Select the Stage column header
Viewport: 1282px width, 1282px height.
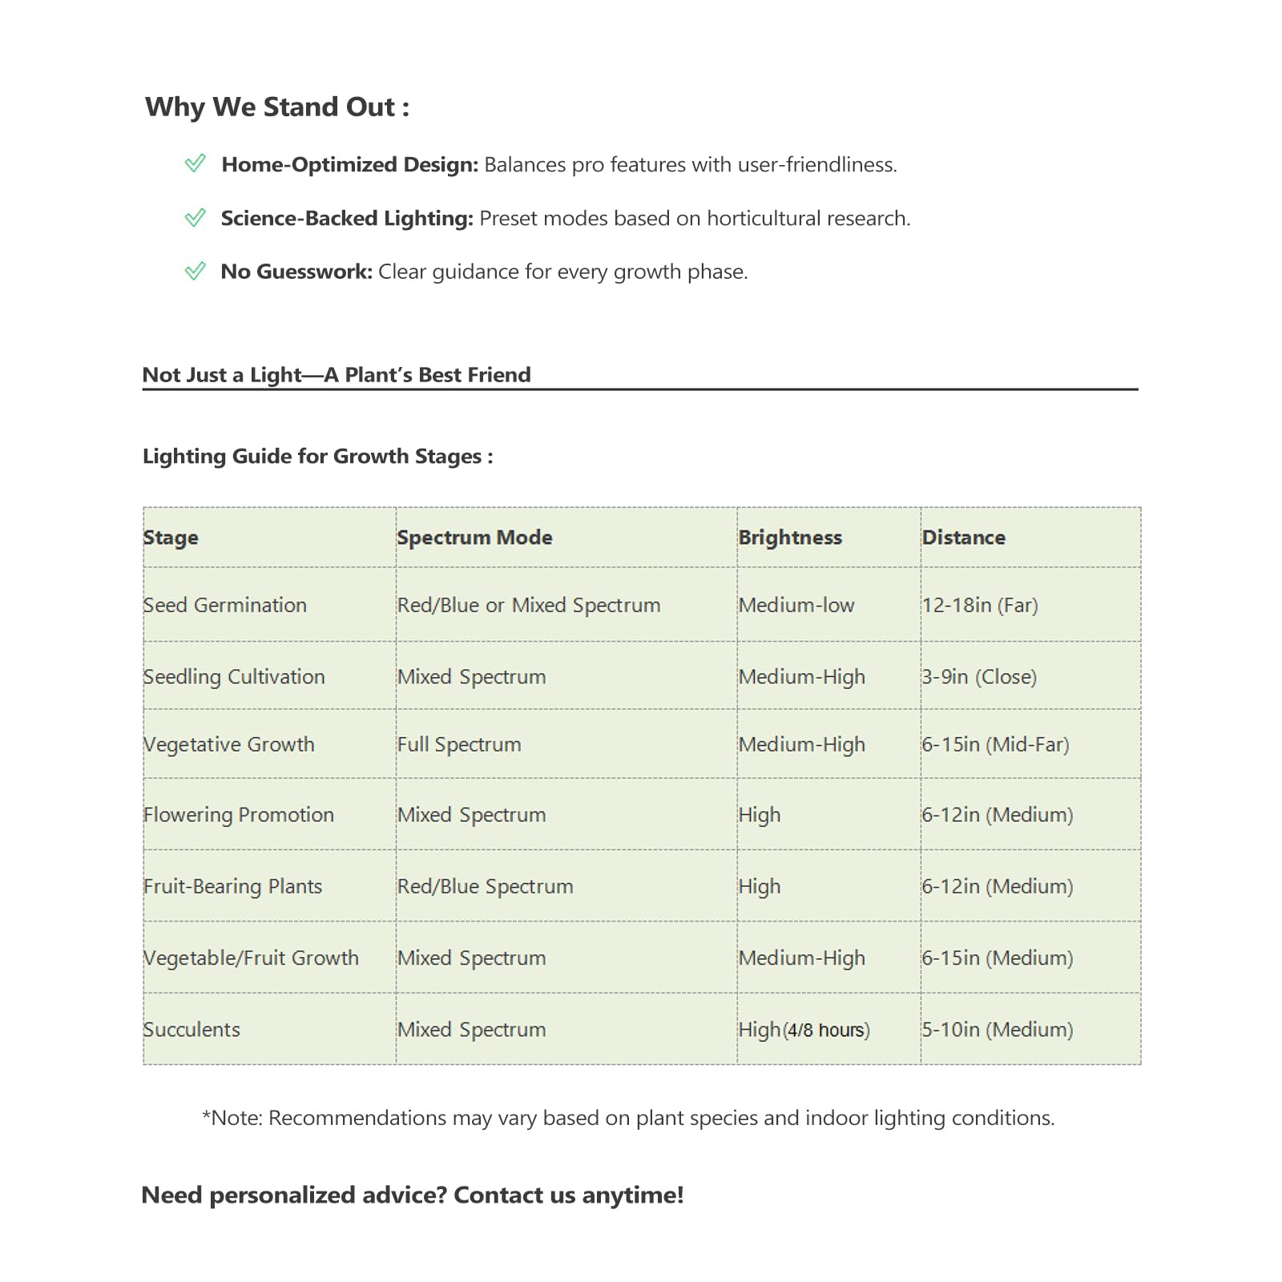[x=171, y=538]
